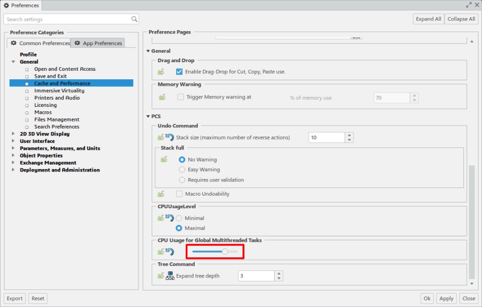
Task: Select Minimal CPU usage level
Action: coord(179,218)
